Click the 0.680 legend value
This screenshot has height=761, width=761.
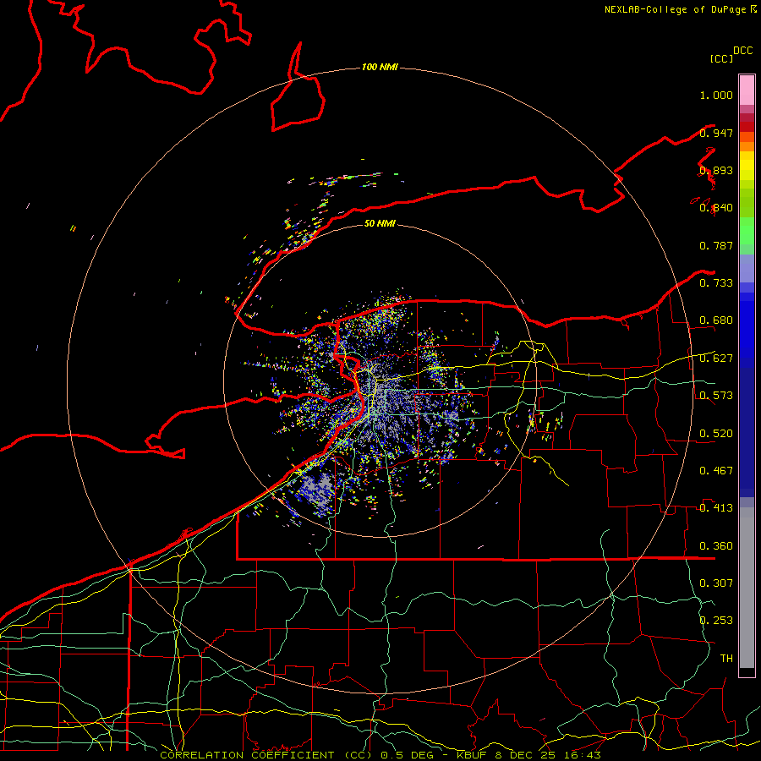tap(716, 320)
